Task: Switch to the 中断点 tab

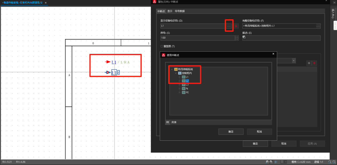Action: coord(161,11)
